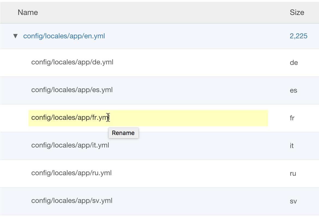
Task: Click the 'it' locale code cell
Action: point(292,146)
